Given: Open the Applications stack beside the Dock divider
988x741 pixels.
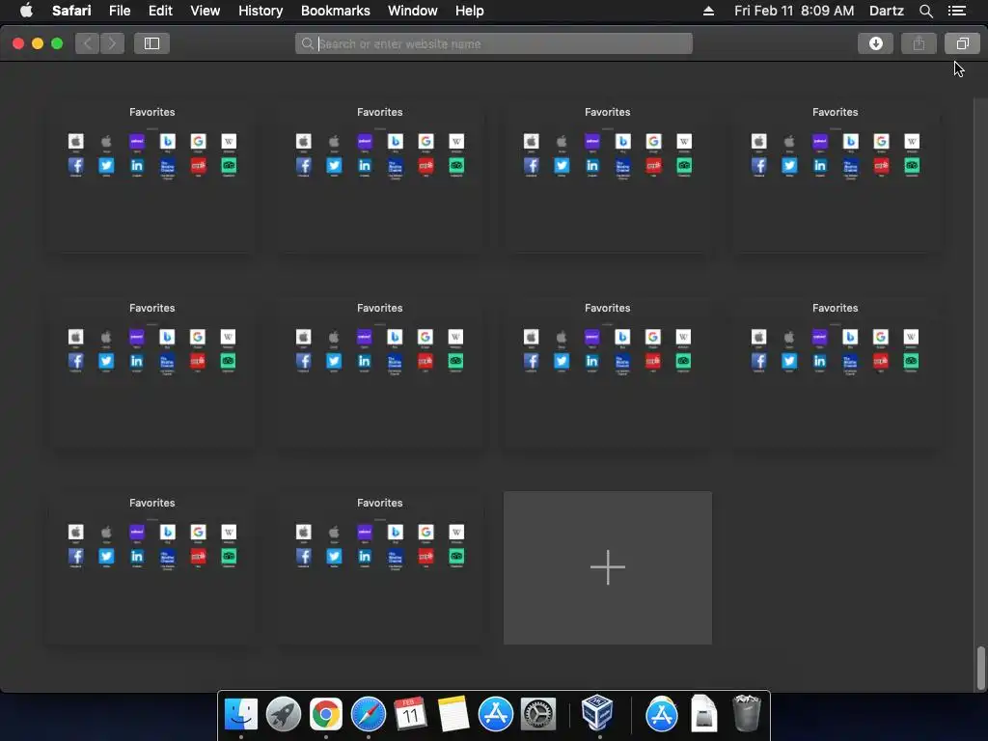Looking at the screenshot, I should 662,714.
